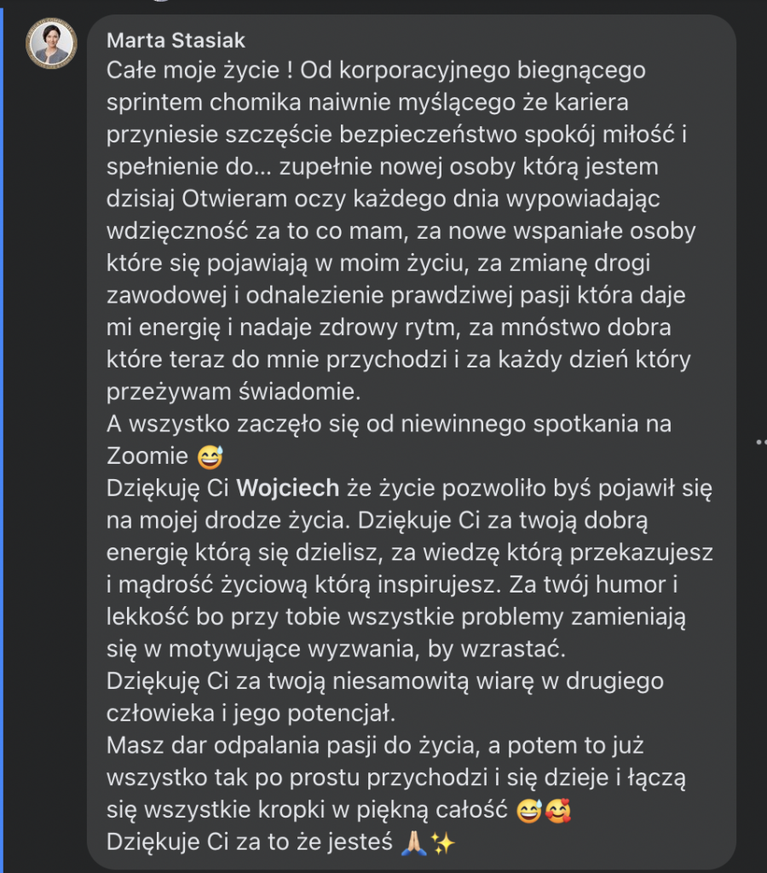Click the closing line Dziękuje Ci za to że jesteś
Image resolution: width=767 pixels, height=873 pixels.
click(250, 841)
